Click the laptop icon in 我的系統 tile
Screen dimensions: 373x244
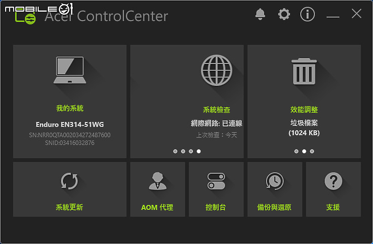pyautogui.click(x=70, y=70)
